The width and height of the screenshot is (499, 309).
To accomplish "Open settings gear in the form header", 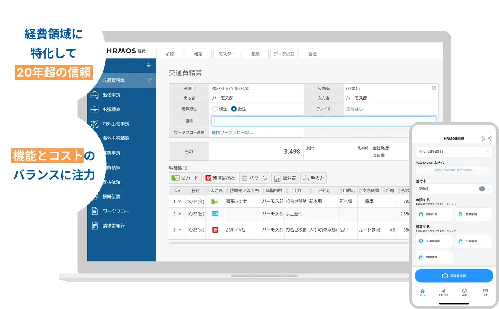I will 434,88.
